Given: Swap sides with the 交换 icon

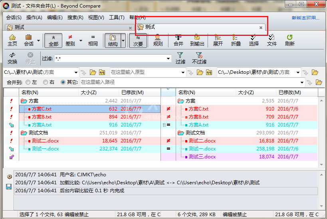Looking at the screenshot, I should pyautogui.click(x=12, y=58).
